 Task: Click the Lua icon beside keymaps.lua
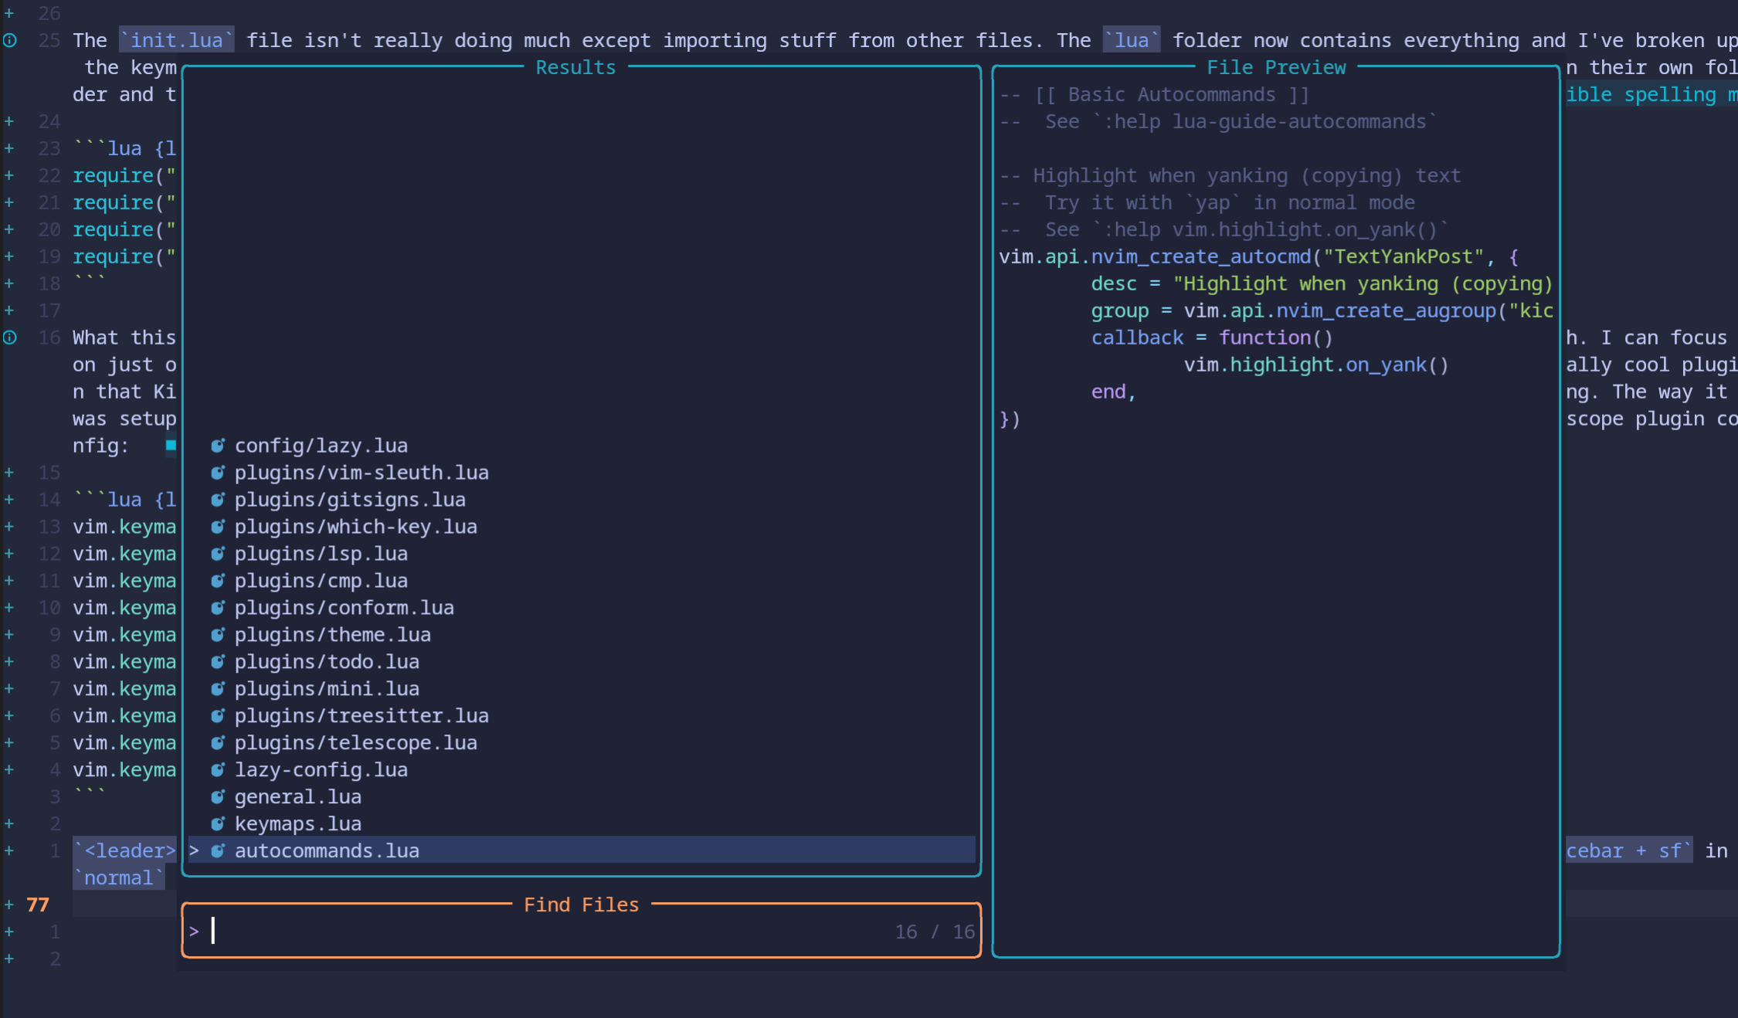[218, 824]
